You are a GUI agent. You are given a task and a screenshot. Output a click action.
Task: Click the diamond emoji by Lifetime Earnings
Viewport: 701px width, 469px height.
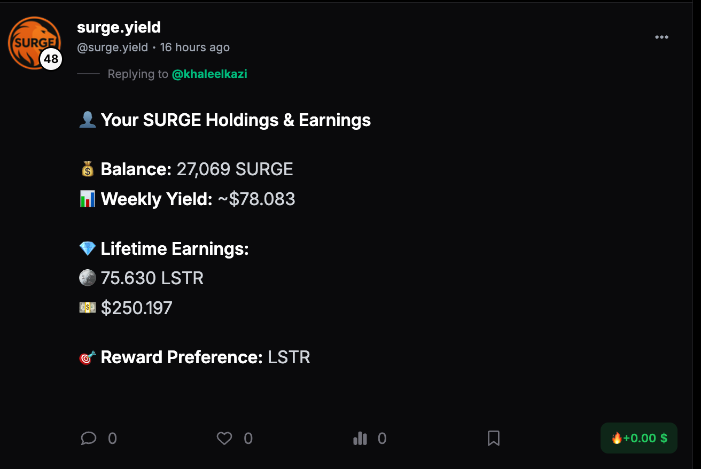[88, 249]
